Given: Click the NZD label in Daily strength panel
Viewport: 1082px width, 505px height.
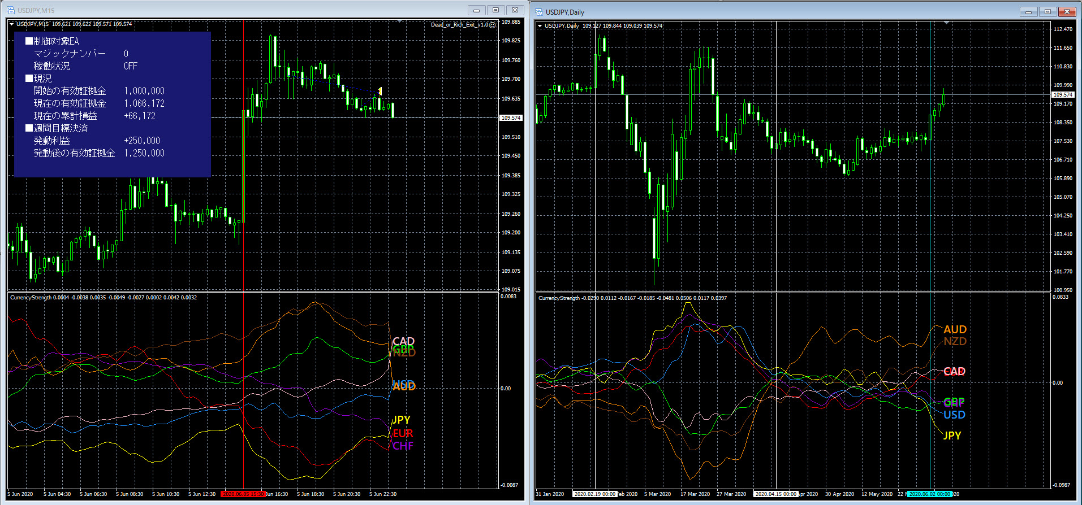Looking at the screenshot, I should point(955,341).
